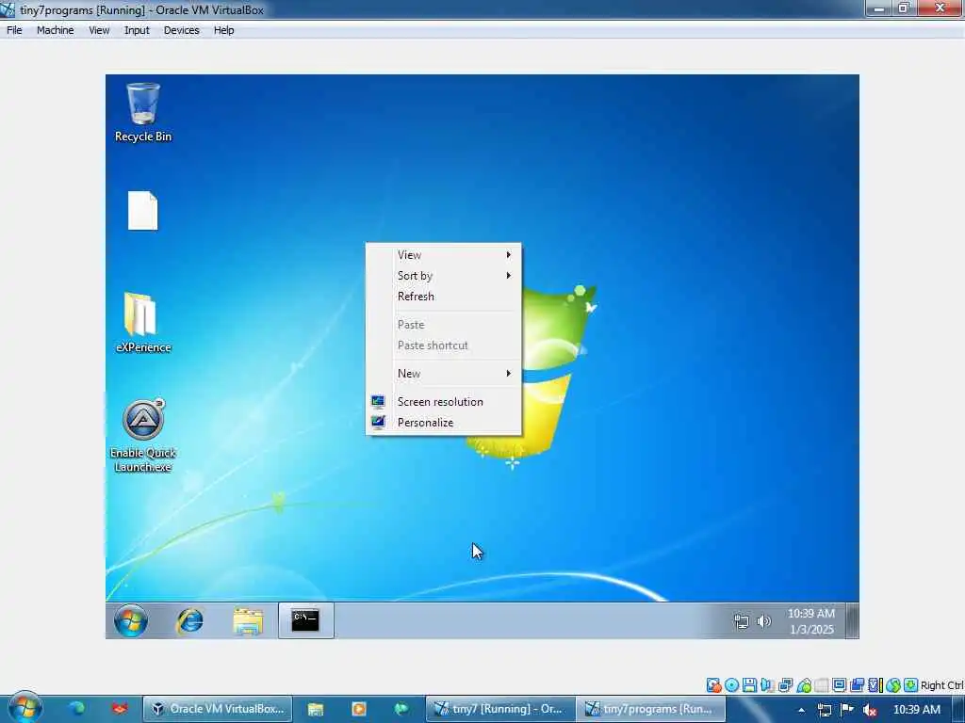Click the host network tray icon
The width and height of the screenshot is (965, 723).
825,710
